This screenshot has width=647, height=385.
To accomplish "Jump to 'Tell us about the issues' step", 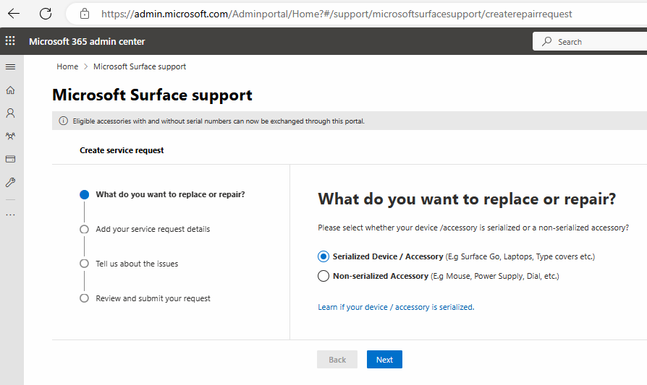I will 137,264.
